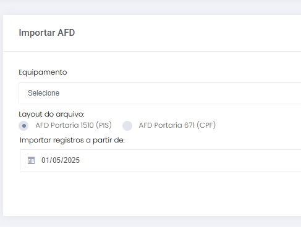Click the Importar AFD heading
The height and width of the screenshot is (227, 301).
(47, 33)
